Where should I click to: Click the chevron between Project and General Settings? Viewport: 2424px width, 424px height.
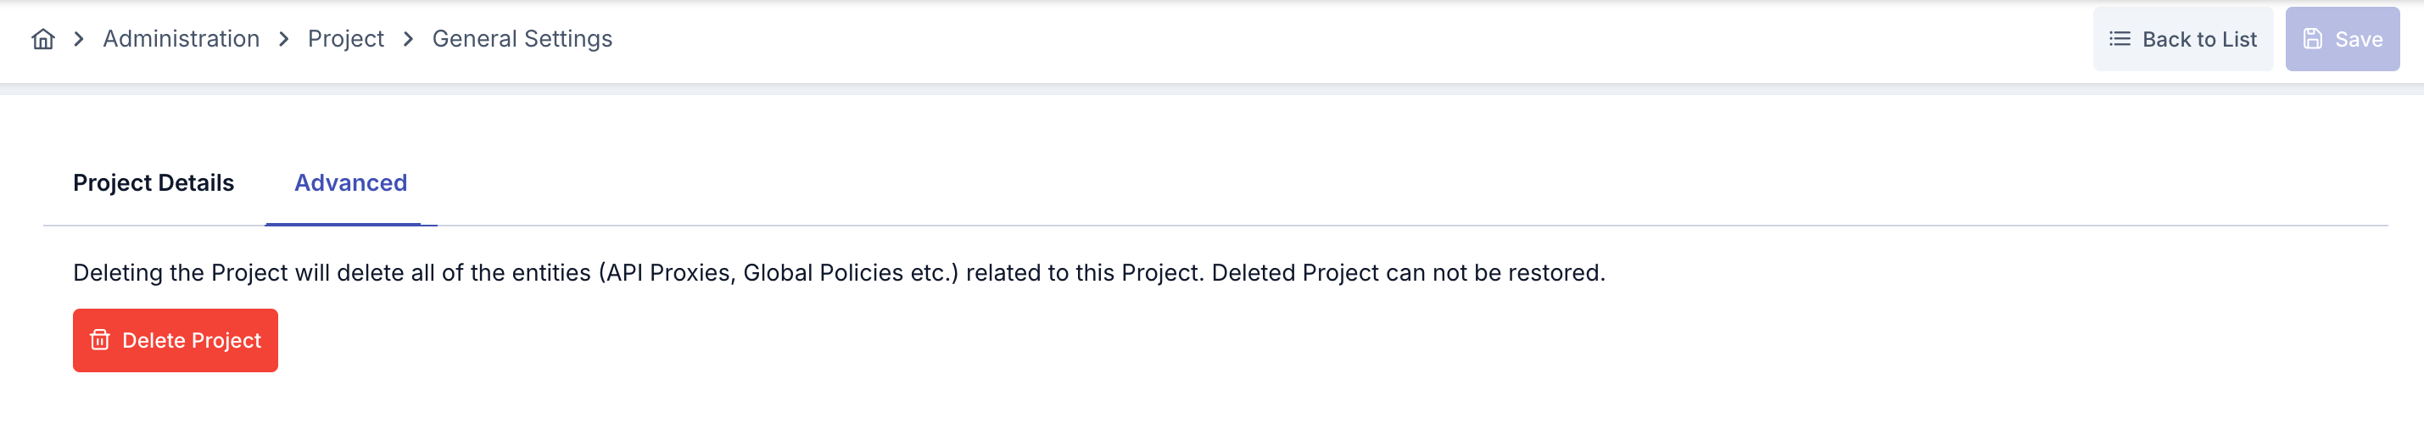409,38
